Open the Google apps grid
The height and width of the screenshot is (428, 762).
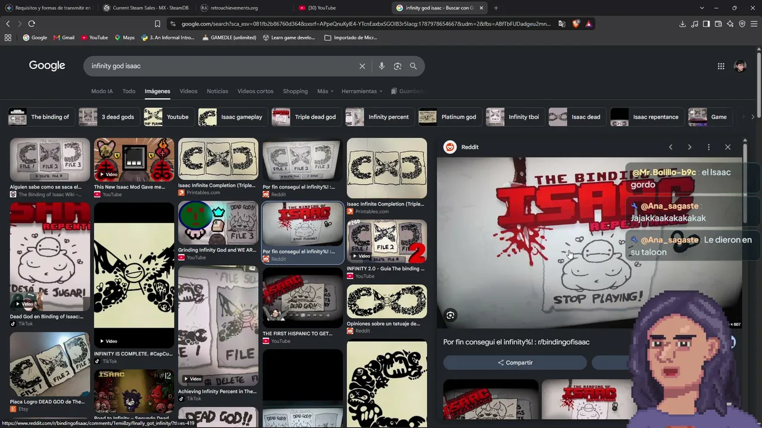point(721,66)
